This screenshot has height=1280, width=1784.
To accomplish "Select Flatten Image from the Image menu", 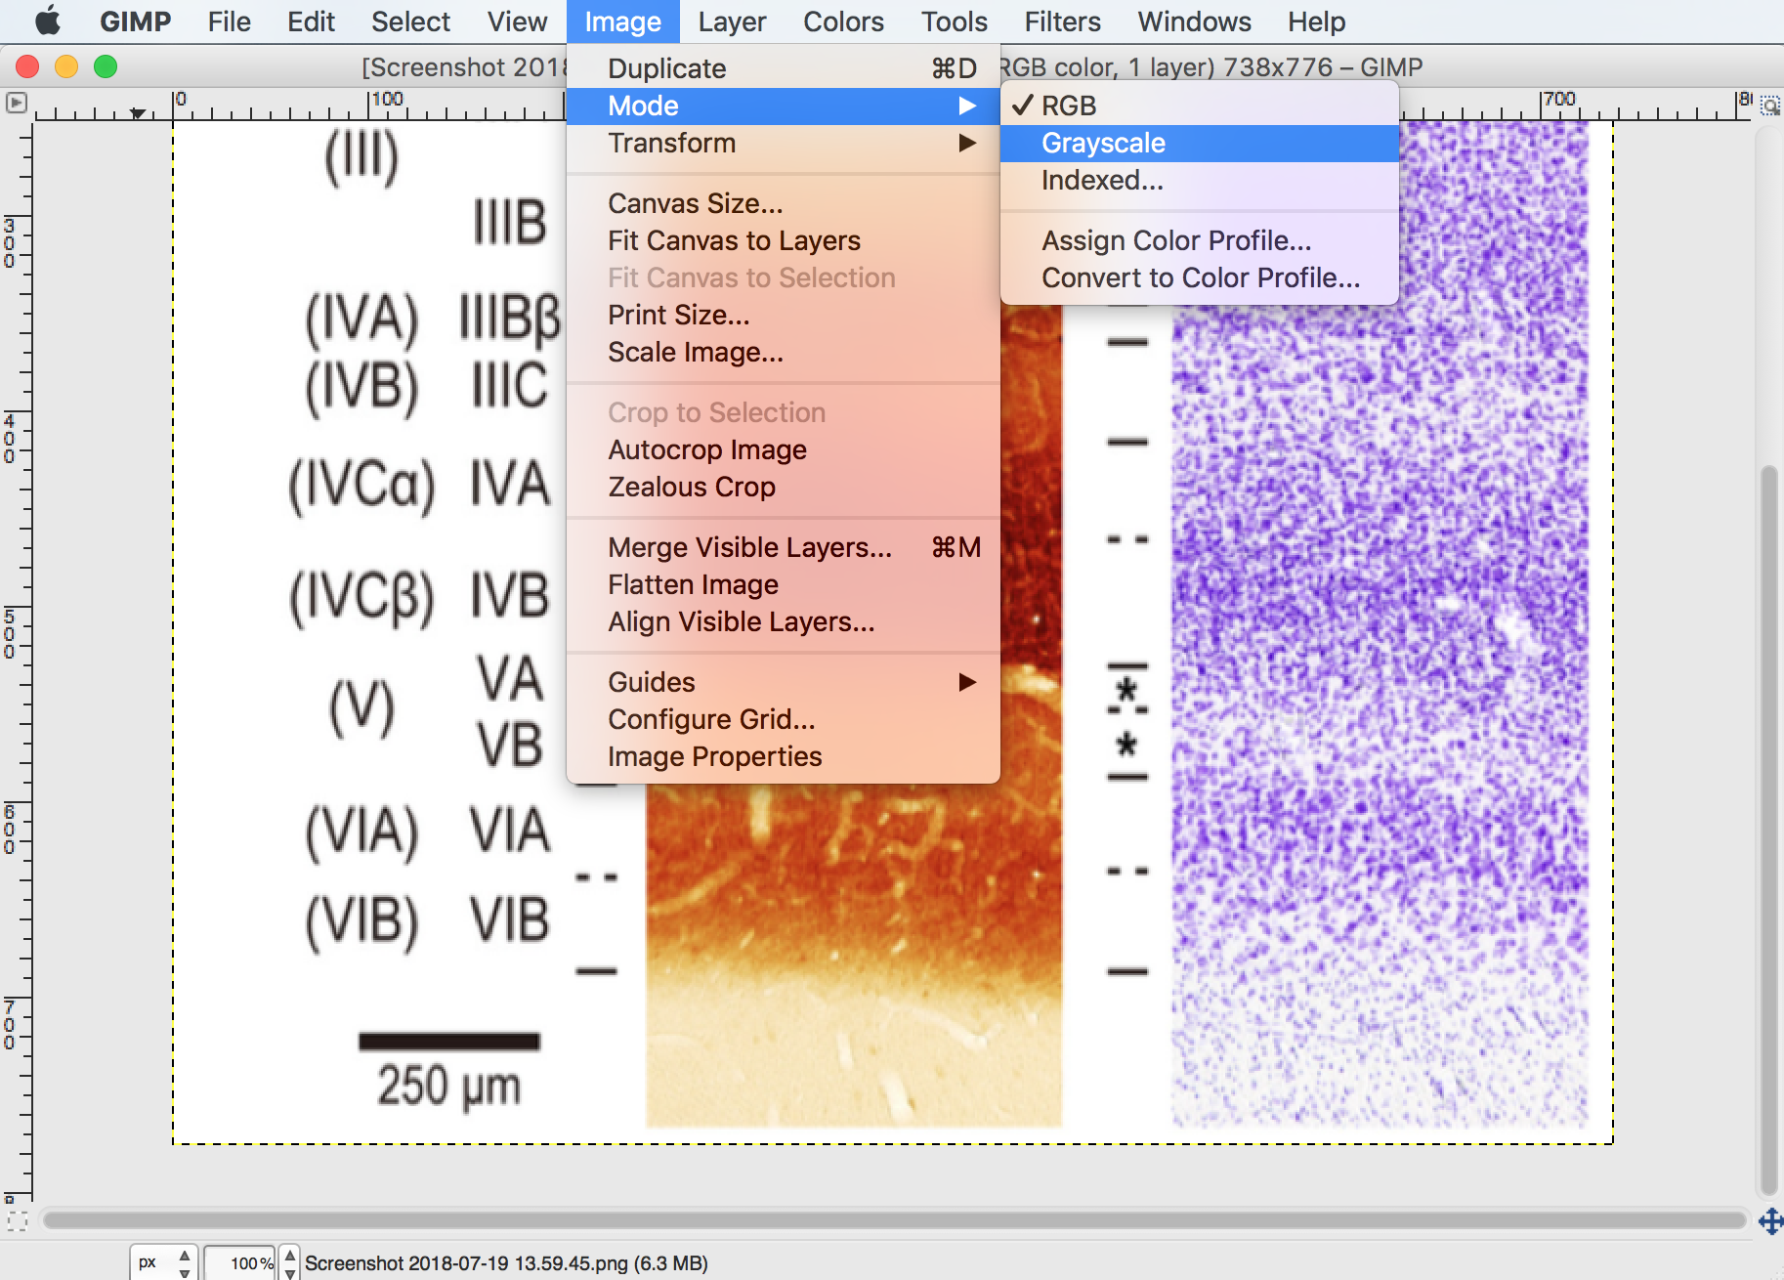I will 693,584.
